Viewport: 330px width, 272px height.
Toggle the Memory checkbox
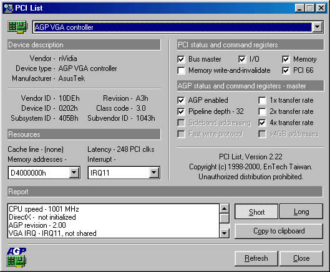286,59
